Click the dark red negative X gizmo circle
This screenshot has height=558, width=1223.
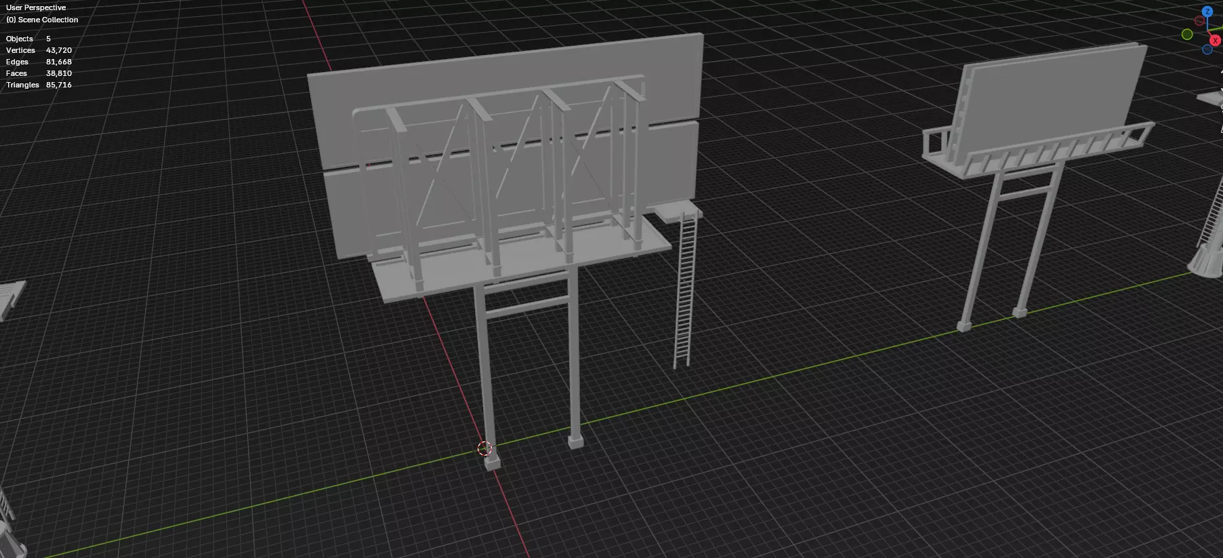(1199, 21)
